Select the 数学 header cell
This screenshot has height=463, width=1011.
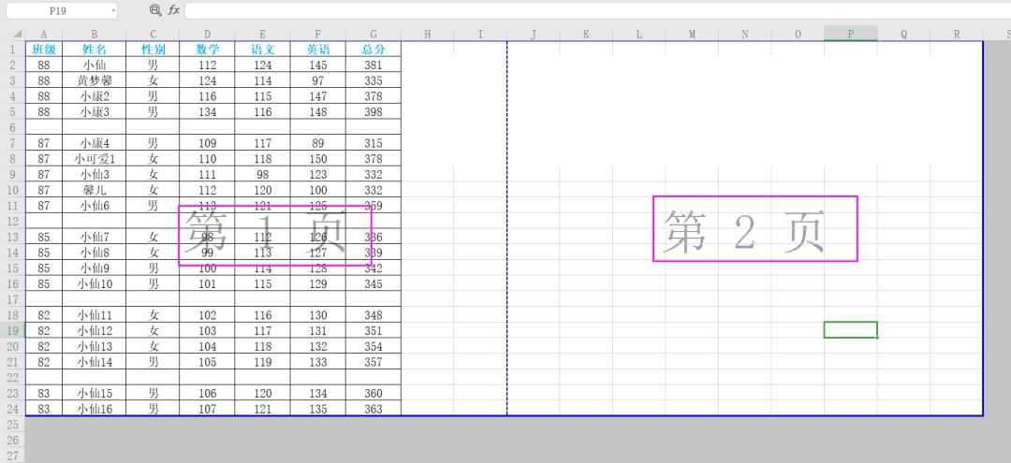207,49
